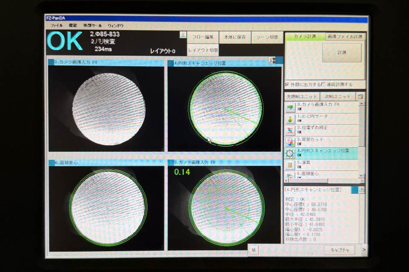This screenshot has height=272, width=409.
Task: Click the small user icon left of フロー編集
Action: tap(183, 35)
